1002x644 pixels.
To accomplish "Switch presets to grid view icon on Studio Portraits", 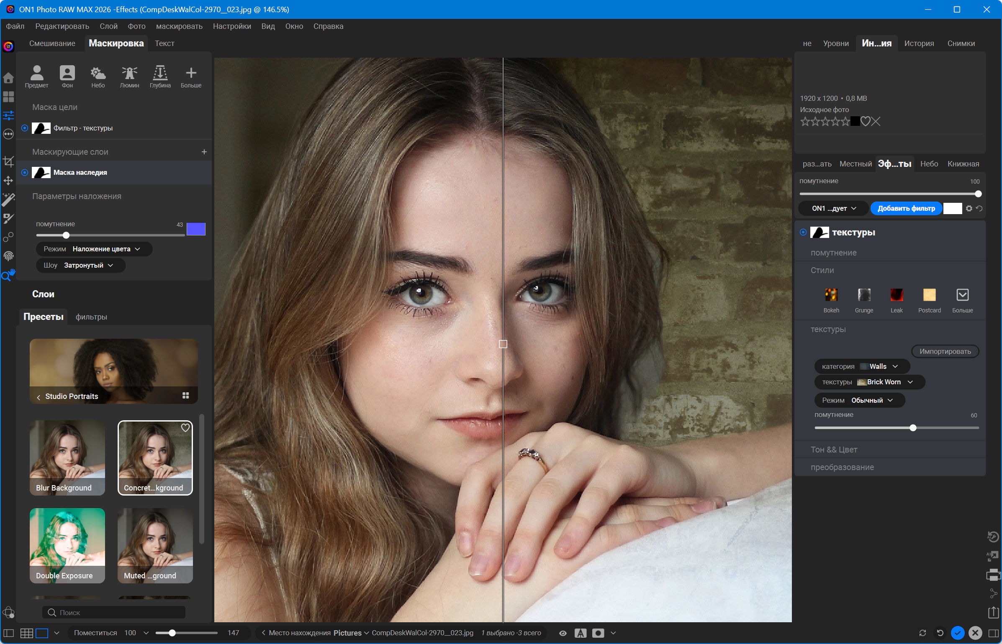I will (186, 396).
